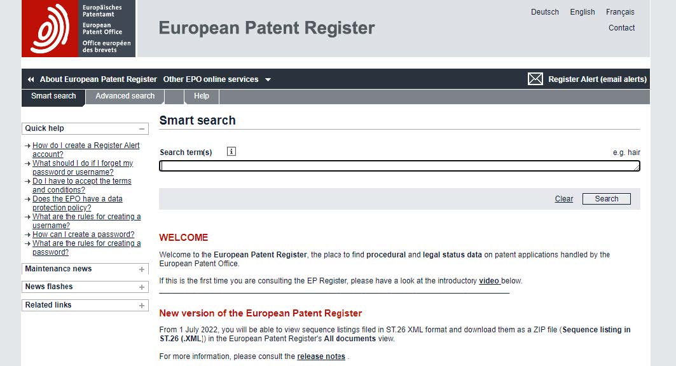Switch to the Advanced search tab
The height and width of the screenshot is (366, 676).
click(124, 96)
